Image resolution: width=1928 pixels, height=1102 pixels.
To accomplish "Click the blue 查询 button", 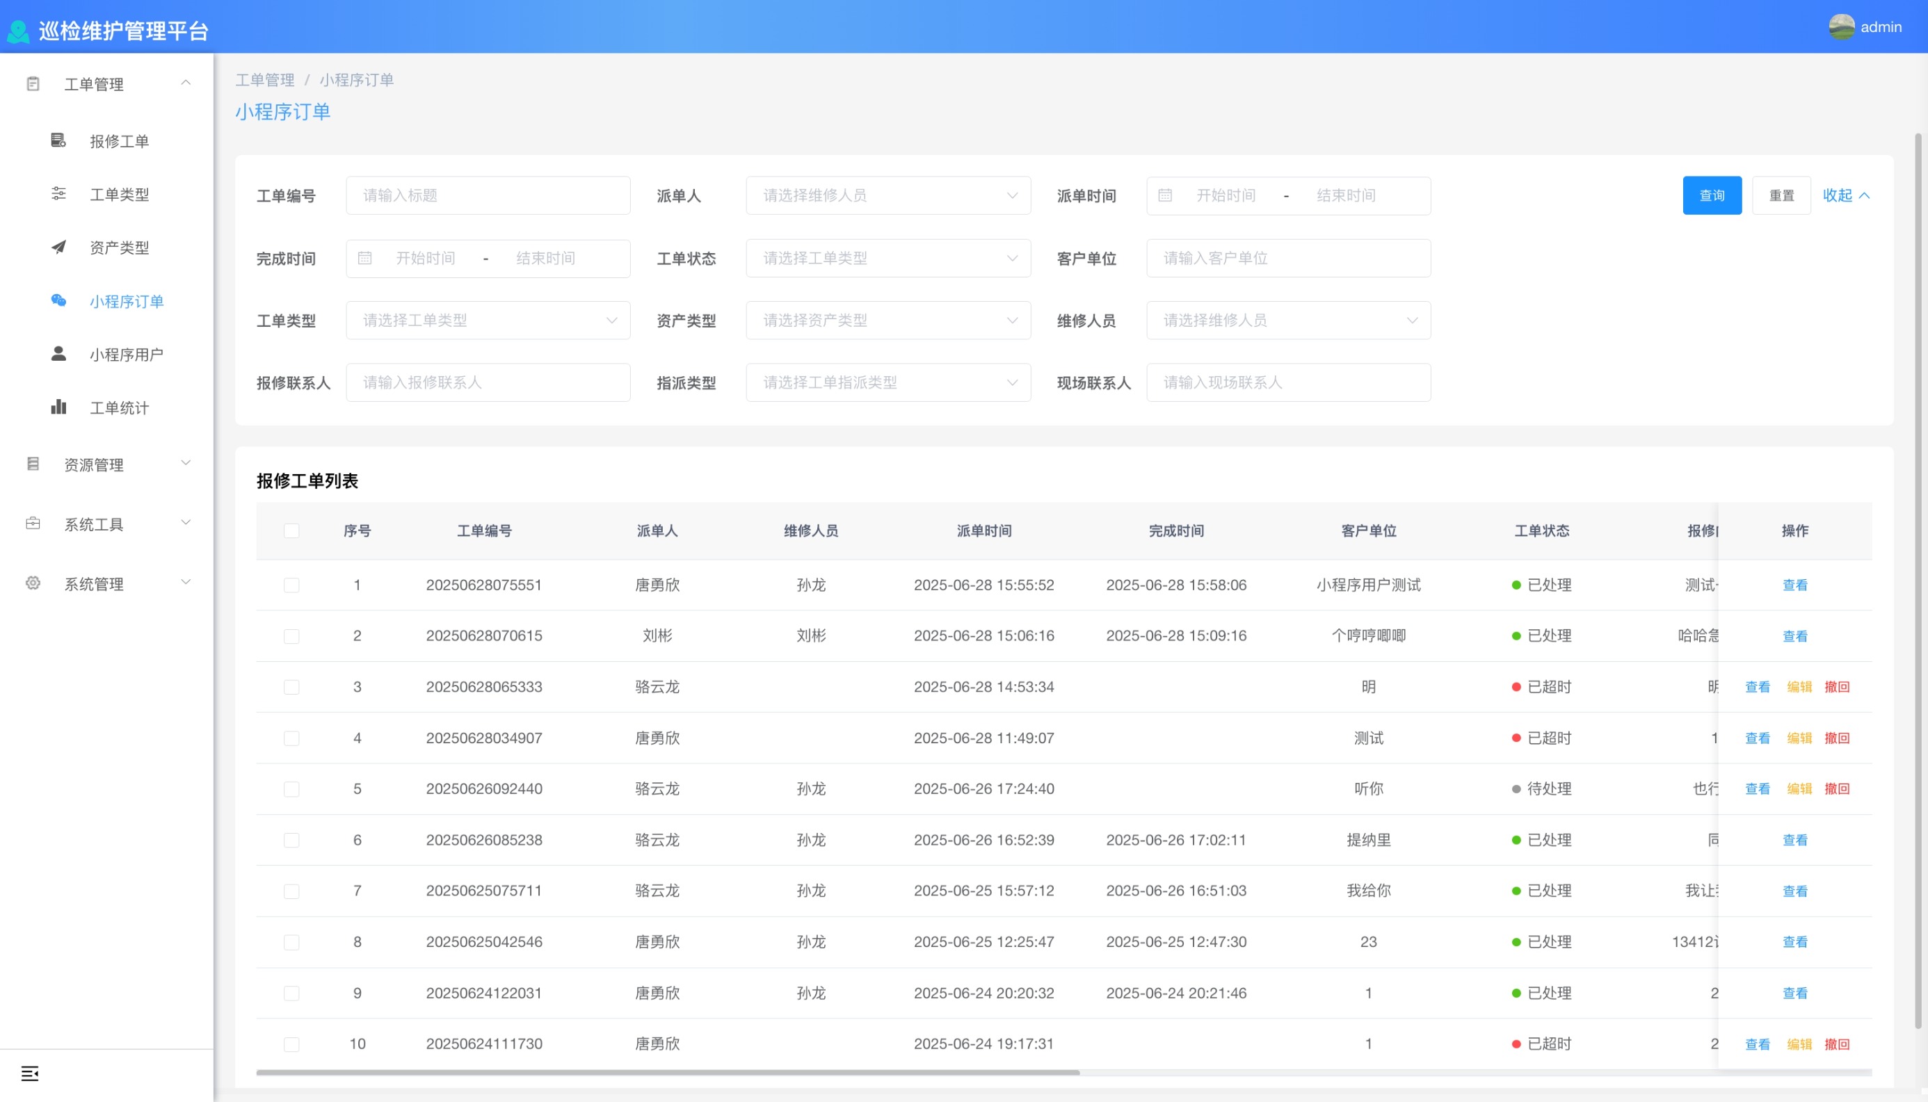I will [1712, 195].
